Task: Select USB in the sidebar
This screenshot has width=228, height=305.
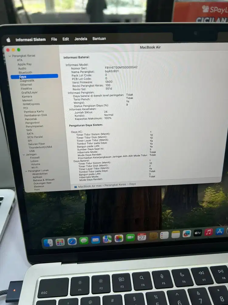Action: [x=32, y=151]
